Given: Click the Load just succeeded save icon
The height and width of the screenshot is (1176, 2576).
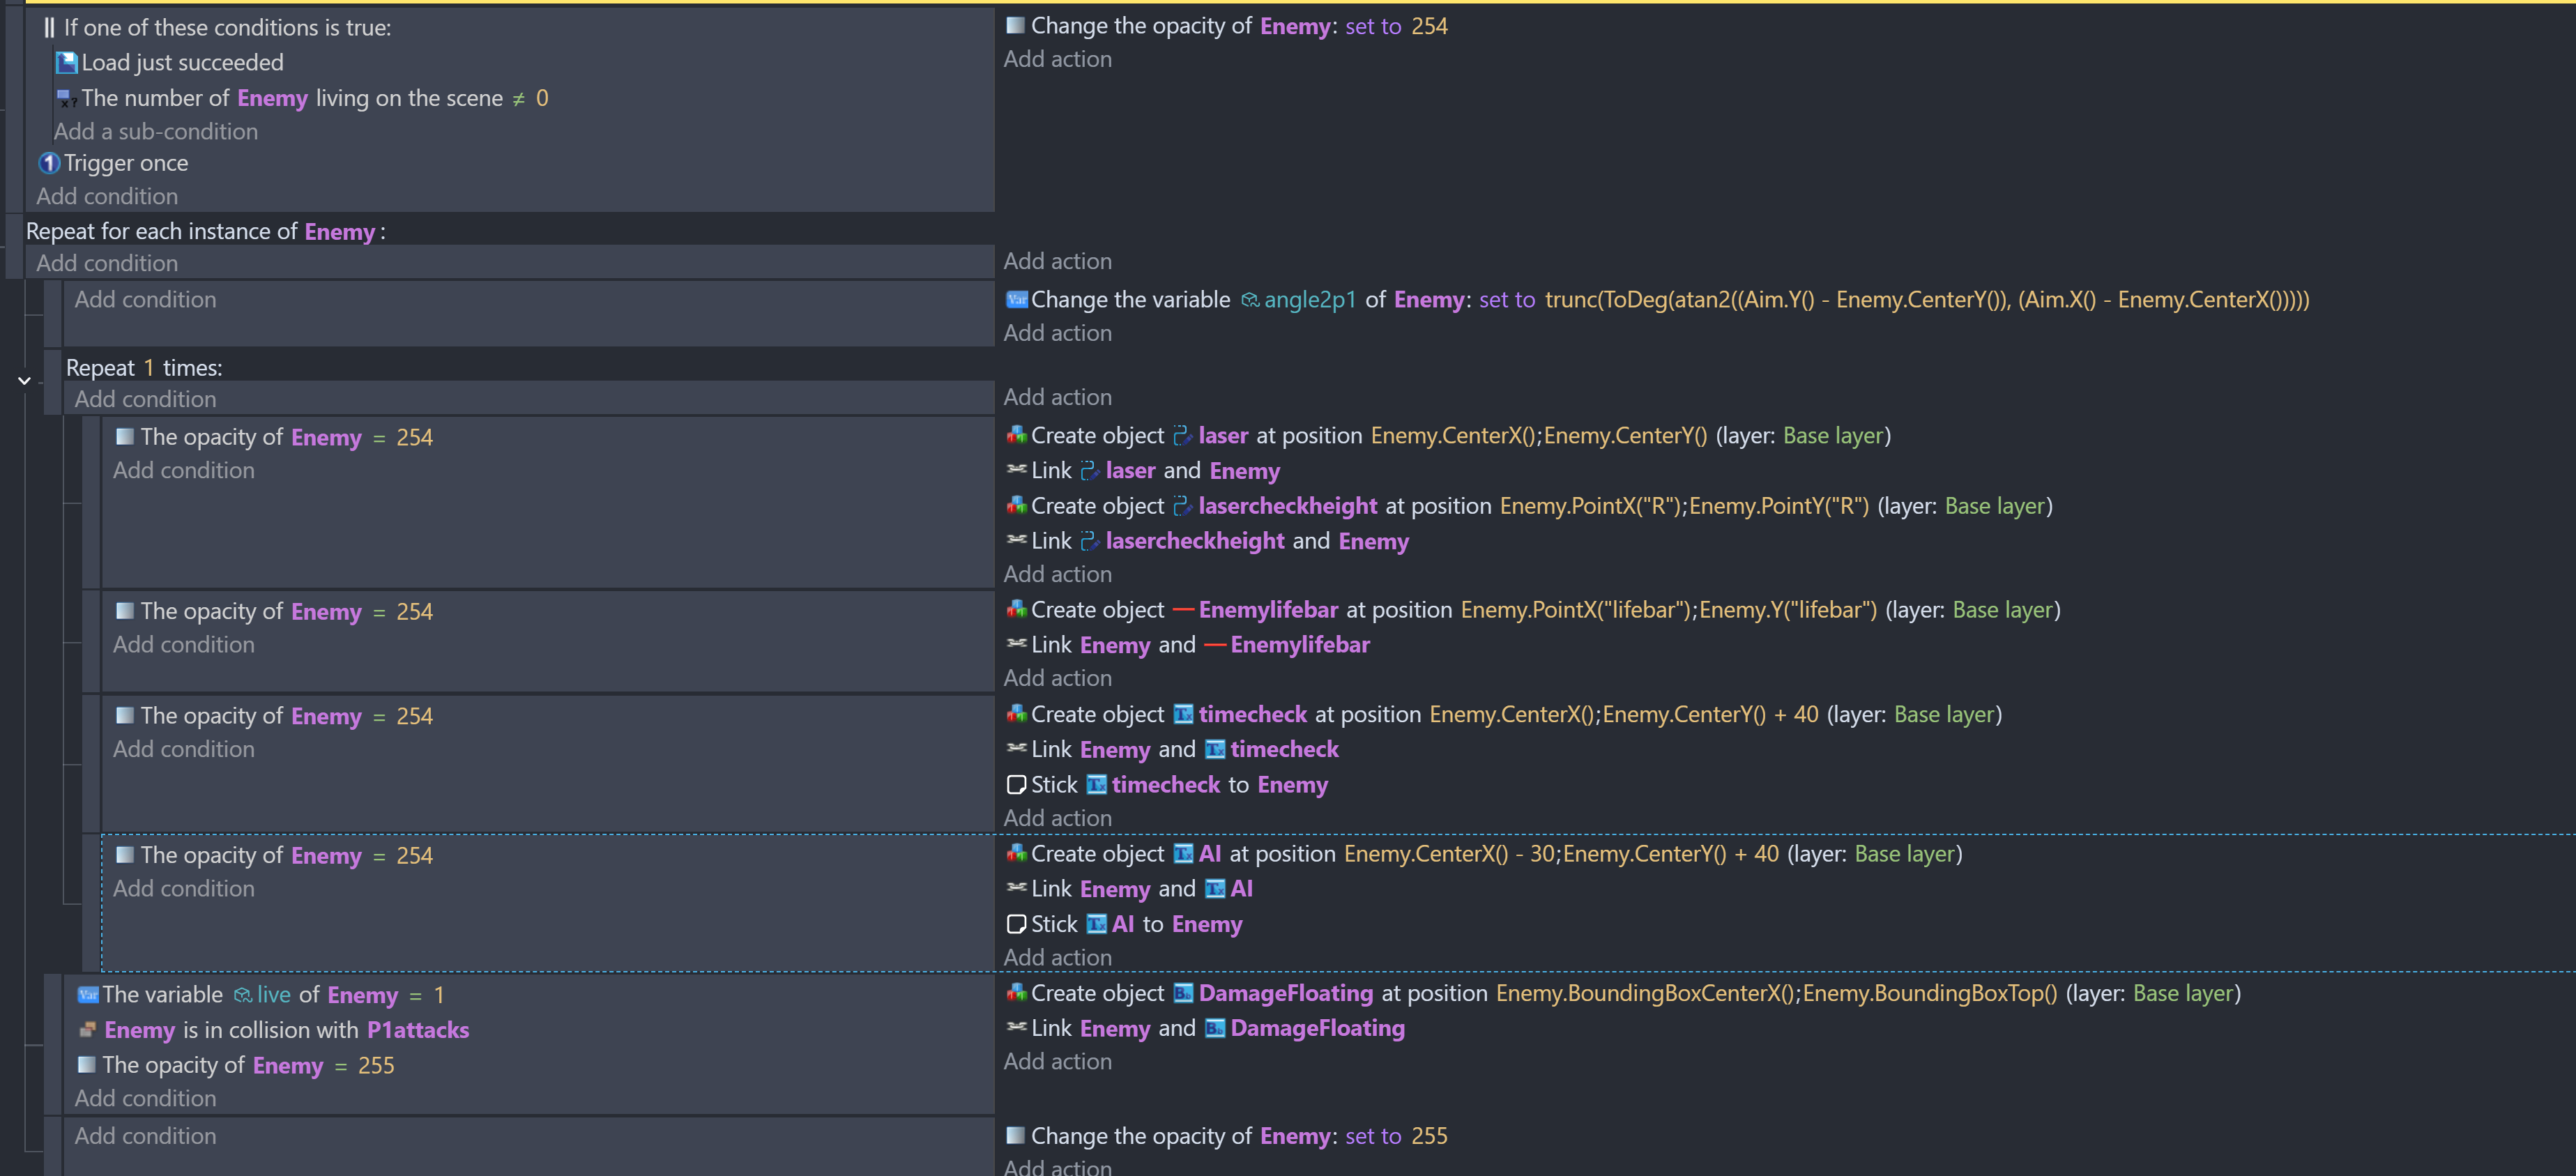Looking at the screenshot, I should coord(66,63).
